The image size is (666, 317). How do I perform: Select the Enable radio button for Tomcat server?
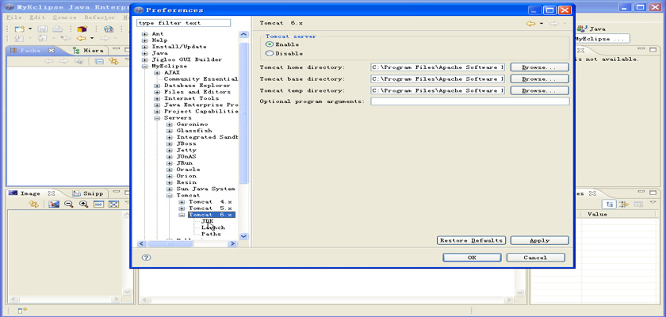pos(270,44)
